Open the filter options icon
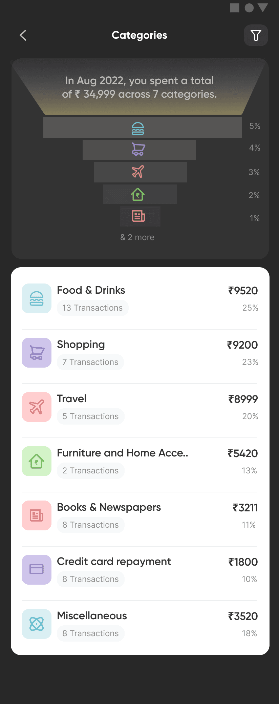The image size is (279, 704). [256, 35]
